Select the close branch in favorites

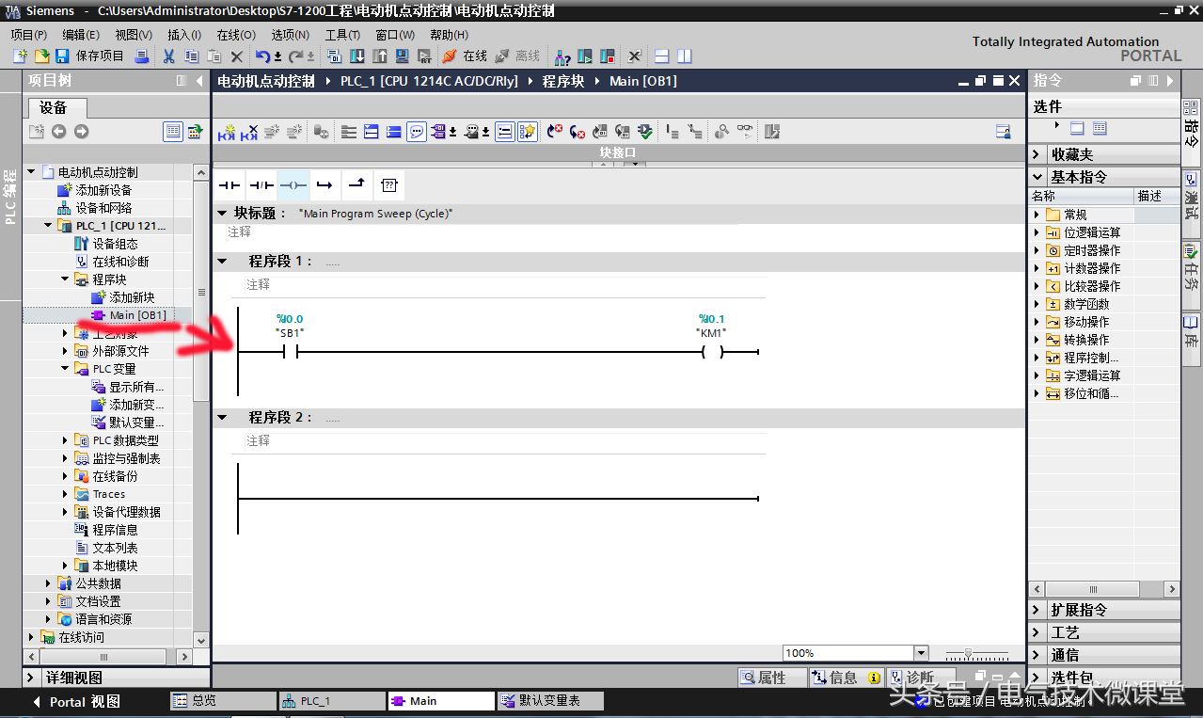[356, 184]
